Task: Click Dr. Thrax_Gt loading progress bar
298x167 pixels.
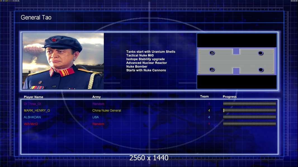Action: tap(250, 104)
